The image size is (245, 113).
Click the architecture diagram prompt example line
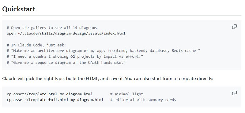(x=104, y=51)
